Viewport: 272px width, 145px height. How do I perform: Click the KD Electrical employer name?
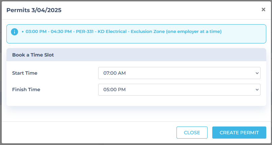coord(112,32)
